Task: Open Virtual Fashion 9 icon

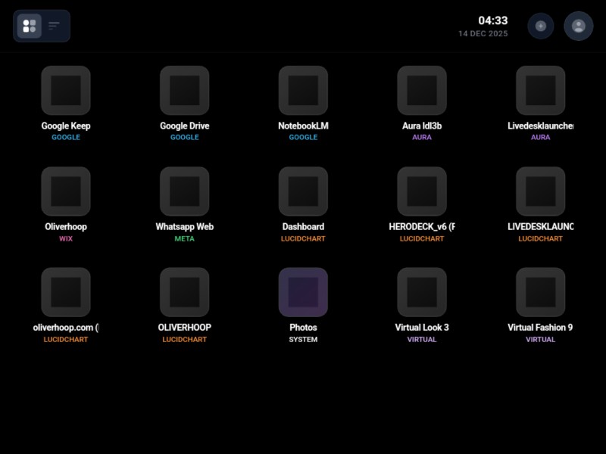Action: point(540,292)
